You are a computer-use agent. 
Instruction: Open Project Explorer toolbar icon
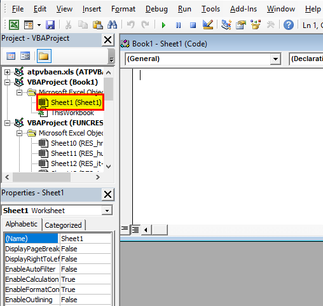(226, 25)
